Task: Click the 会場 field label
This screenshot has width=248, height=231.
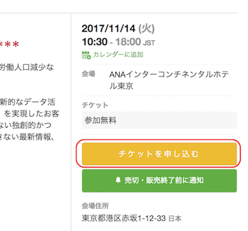Action: [x=89, y=73]
